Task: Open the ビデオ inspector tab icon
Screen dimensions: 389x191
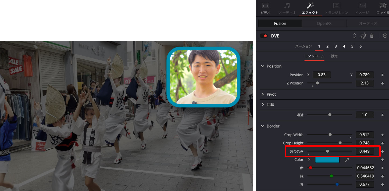Action: (x=265, y=5)
